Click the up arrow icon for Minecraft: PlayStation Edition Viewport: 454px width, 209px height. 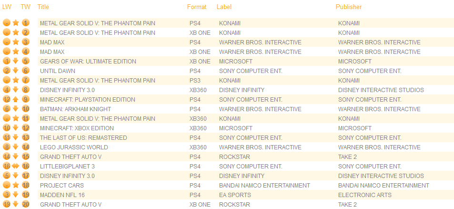click(x=16, y=99)
